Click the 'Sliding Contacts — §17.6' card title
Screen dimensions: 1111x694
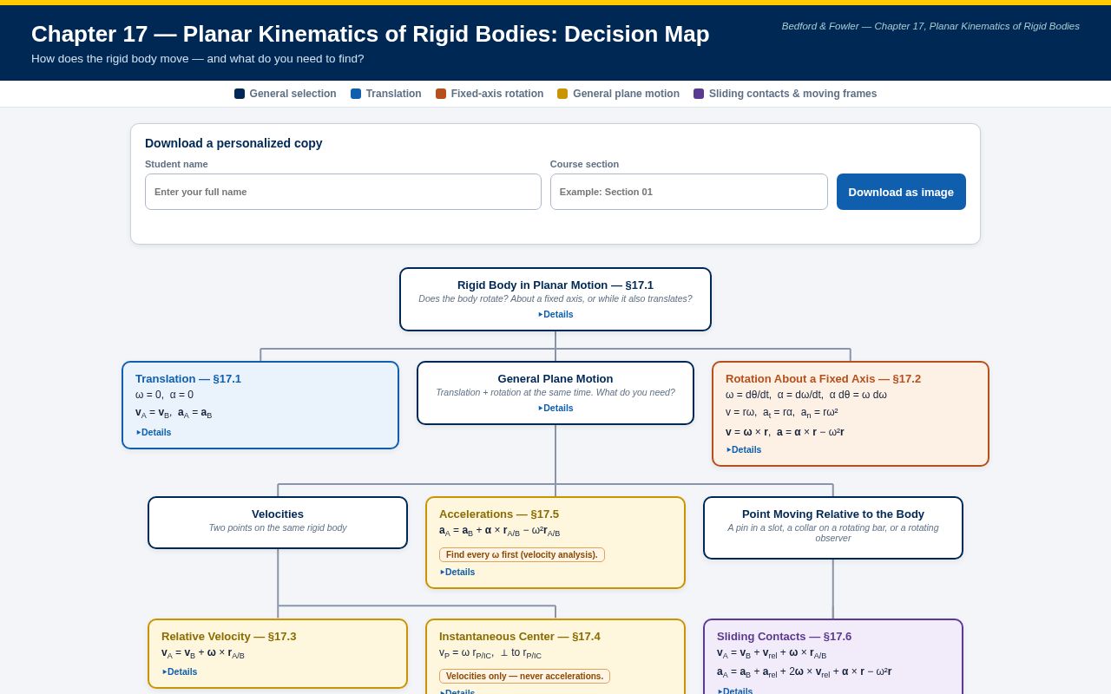coord(785,637)
